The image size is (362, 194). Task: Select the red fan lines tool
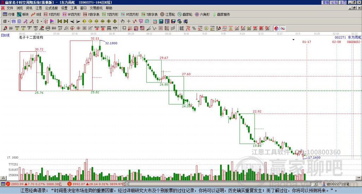(x=130, y=28)
